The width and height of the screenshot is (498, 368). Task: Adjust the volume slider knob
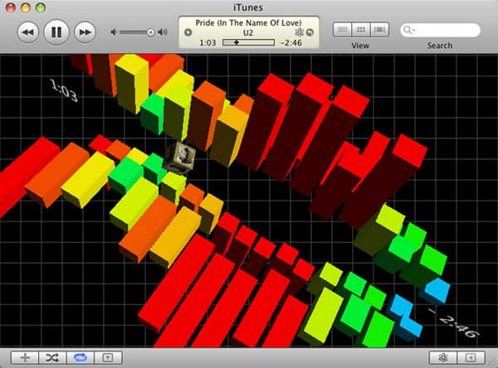click(x=150, y=32)
